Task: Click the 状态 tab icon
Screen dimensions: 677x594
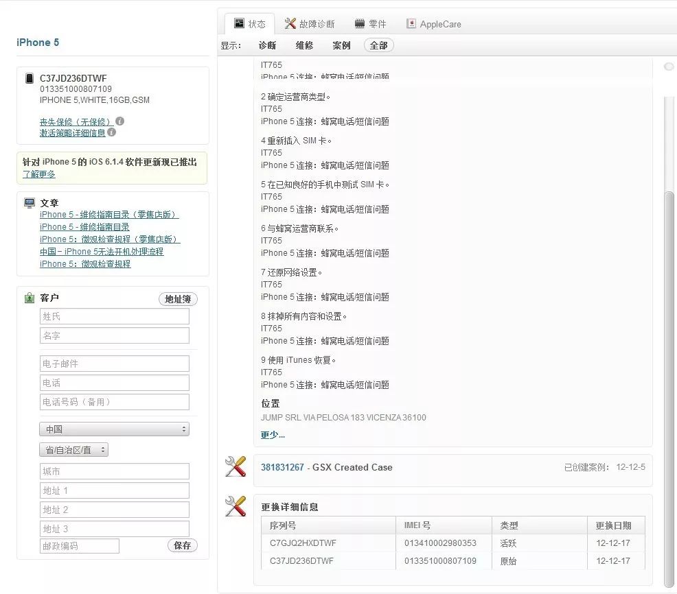Action: 239,23
